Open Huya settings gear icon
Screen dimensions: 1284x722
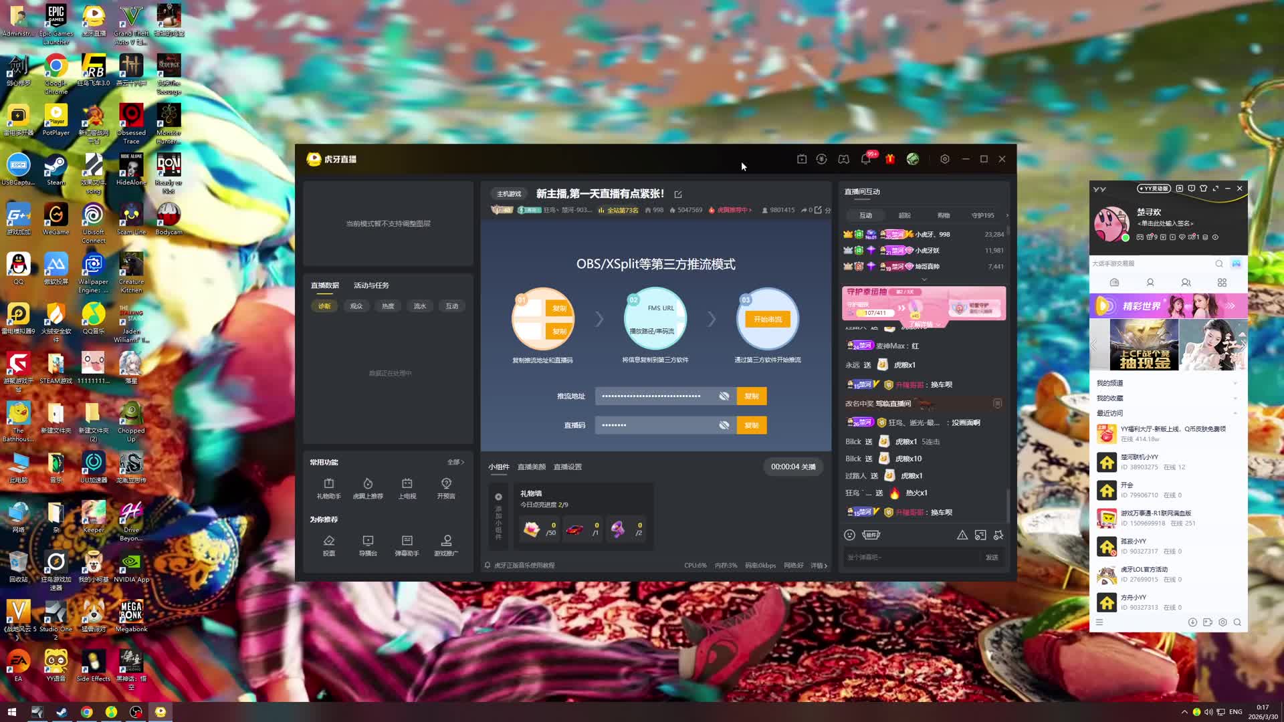click(944, 159)
